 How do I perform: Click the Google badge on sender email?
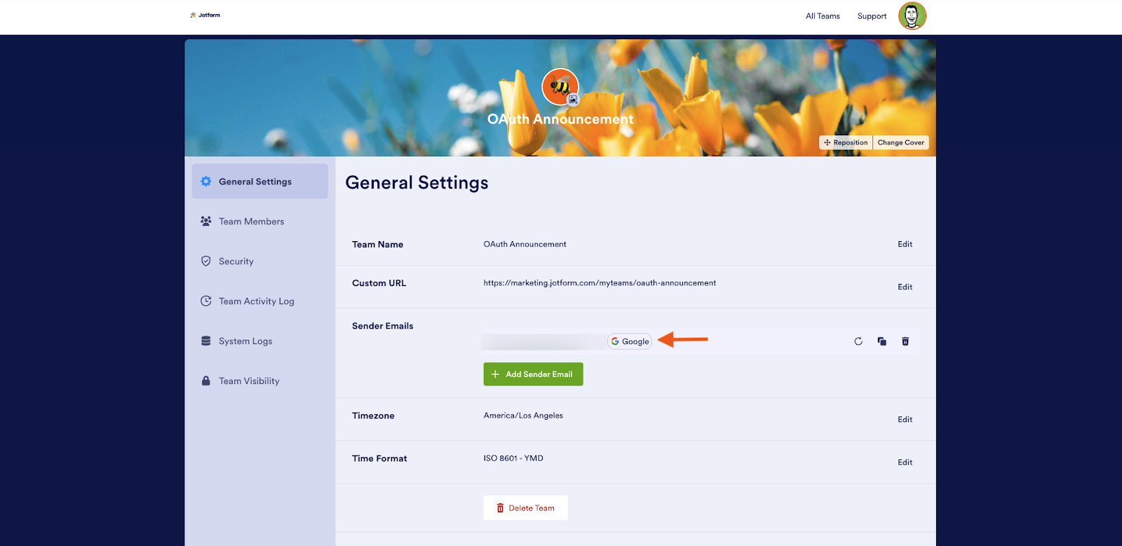point(630,341)
